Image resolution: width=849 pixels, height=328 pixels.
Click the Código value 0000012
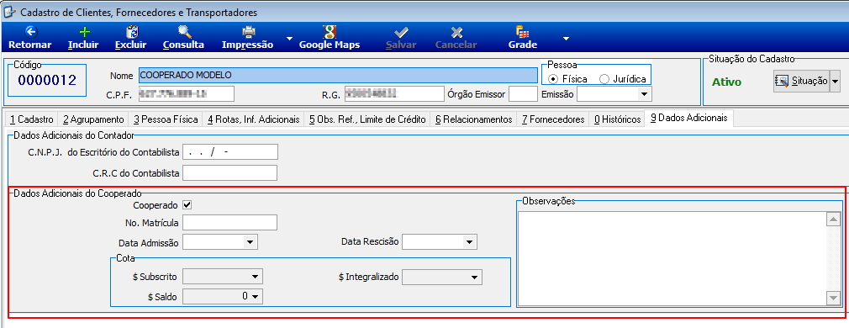[47, 81]
